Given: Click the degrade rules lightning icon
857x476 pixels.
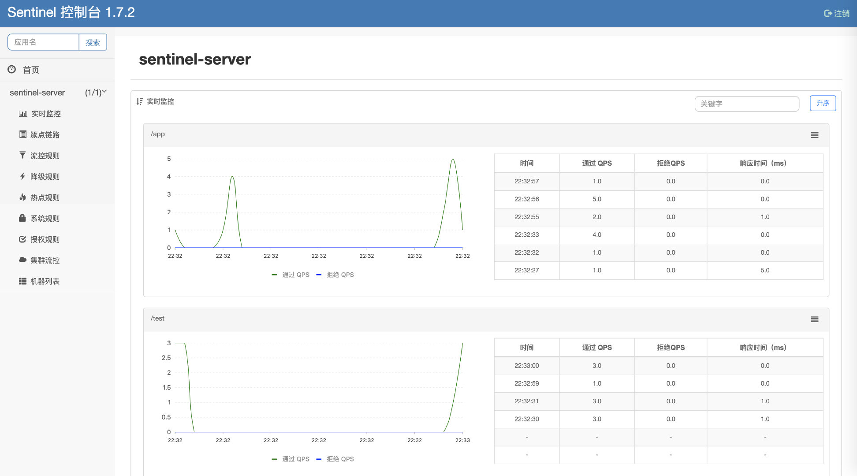Looking at the screenshot, I should pyautogui.click(x=22, y=176).
